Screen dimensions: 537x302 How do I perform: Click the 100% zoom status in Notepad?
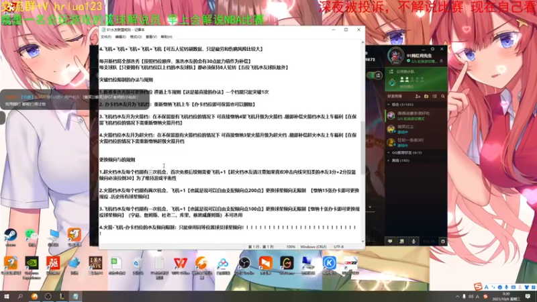click(x=291, y=246)
